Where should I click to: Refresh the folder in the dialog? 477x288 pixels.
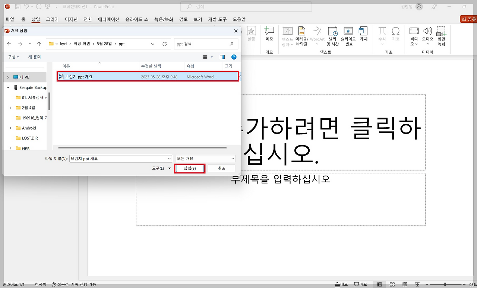pos(165,44)
